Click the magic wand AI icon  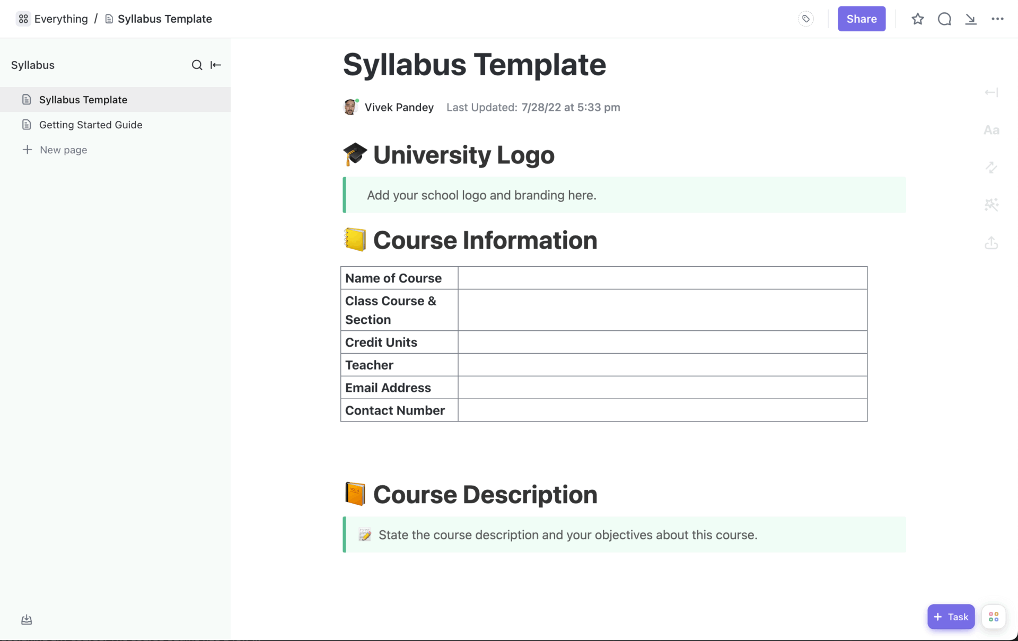[991, 205]
